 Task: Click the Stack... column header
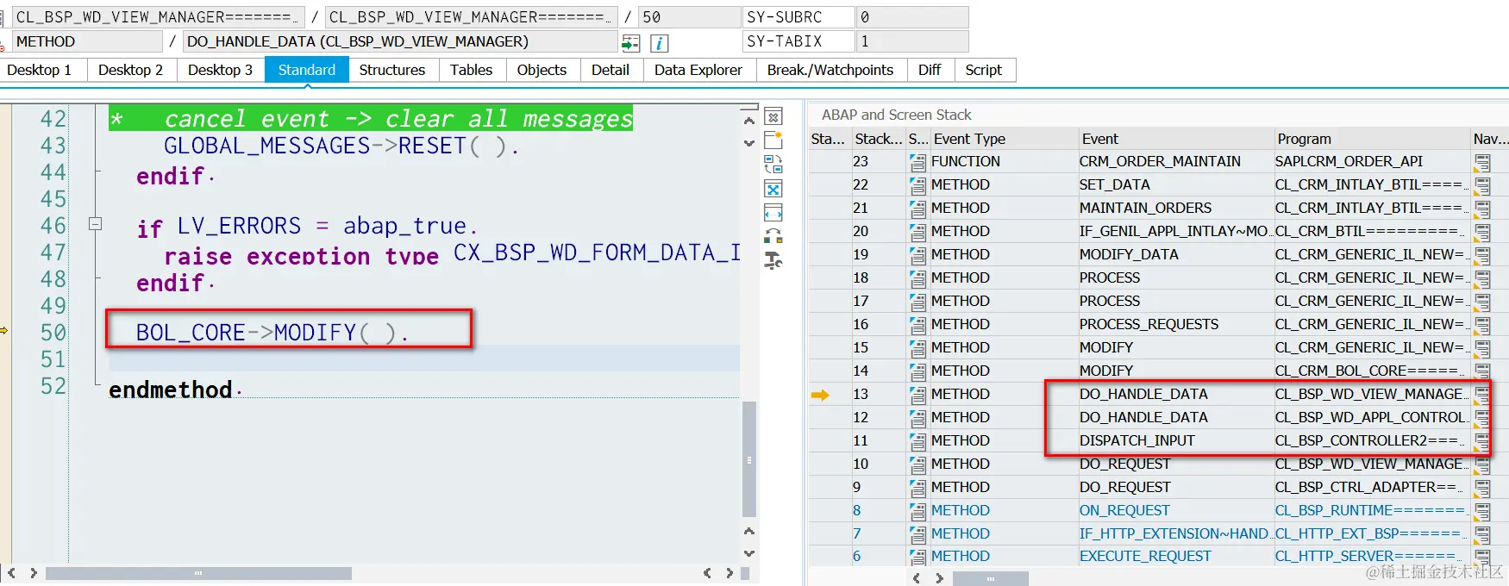[x=878, y=139]
